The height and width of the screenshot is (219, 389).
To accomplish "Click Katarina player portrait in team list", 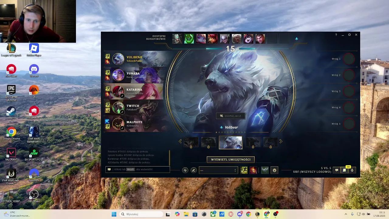I will click(x=118, y=91).
